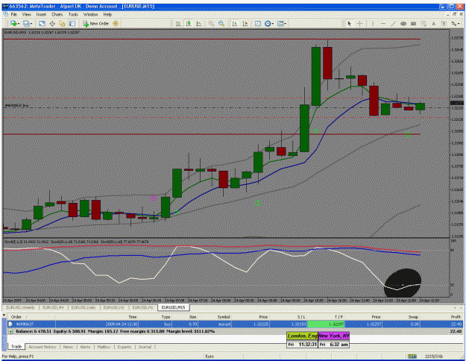The width and height of the screenshot is (466, 361).
Task: Toggle chart shift icon
Action: pos(245,23)
